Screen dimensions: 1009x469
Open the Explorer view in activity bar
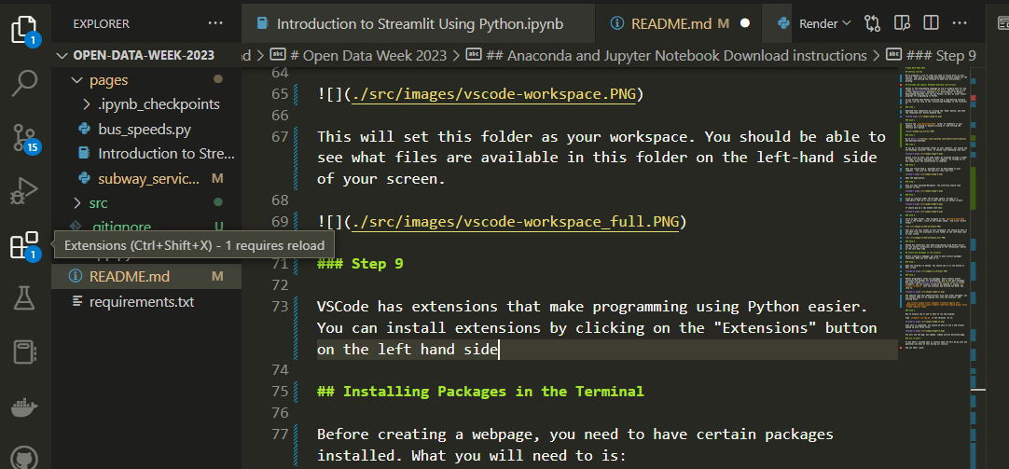tap(23, 30)
